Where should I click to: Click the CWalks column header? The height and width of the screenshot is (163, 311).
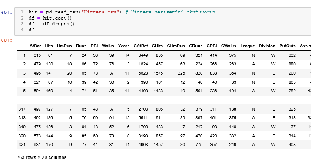(x=228, y=46)
